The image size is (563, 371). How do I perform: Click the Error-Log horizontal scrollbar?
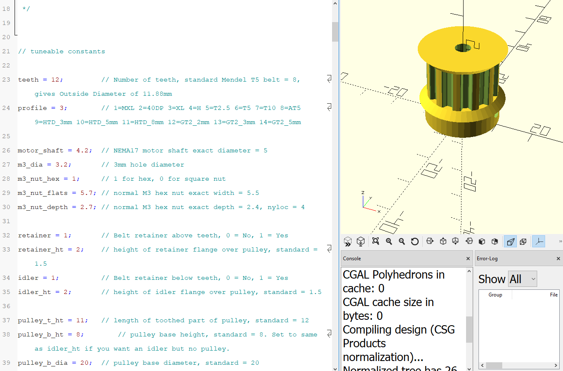coord(519,366)
